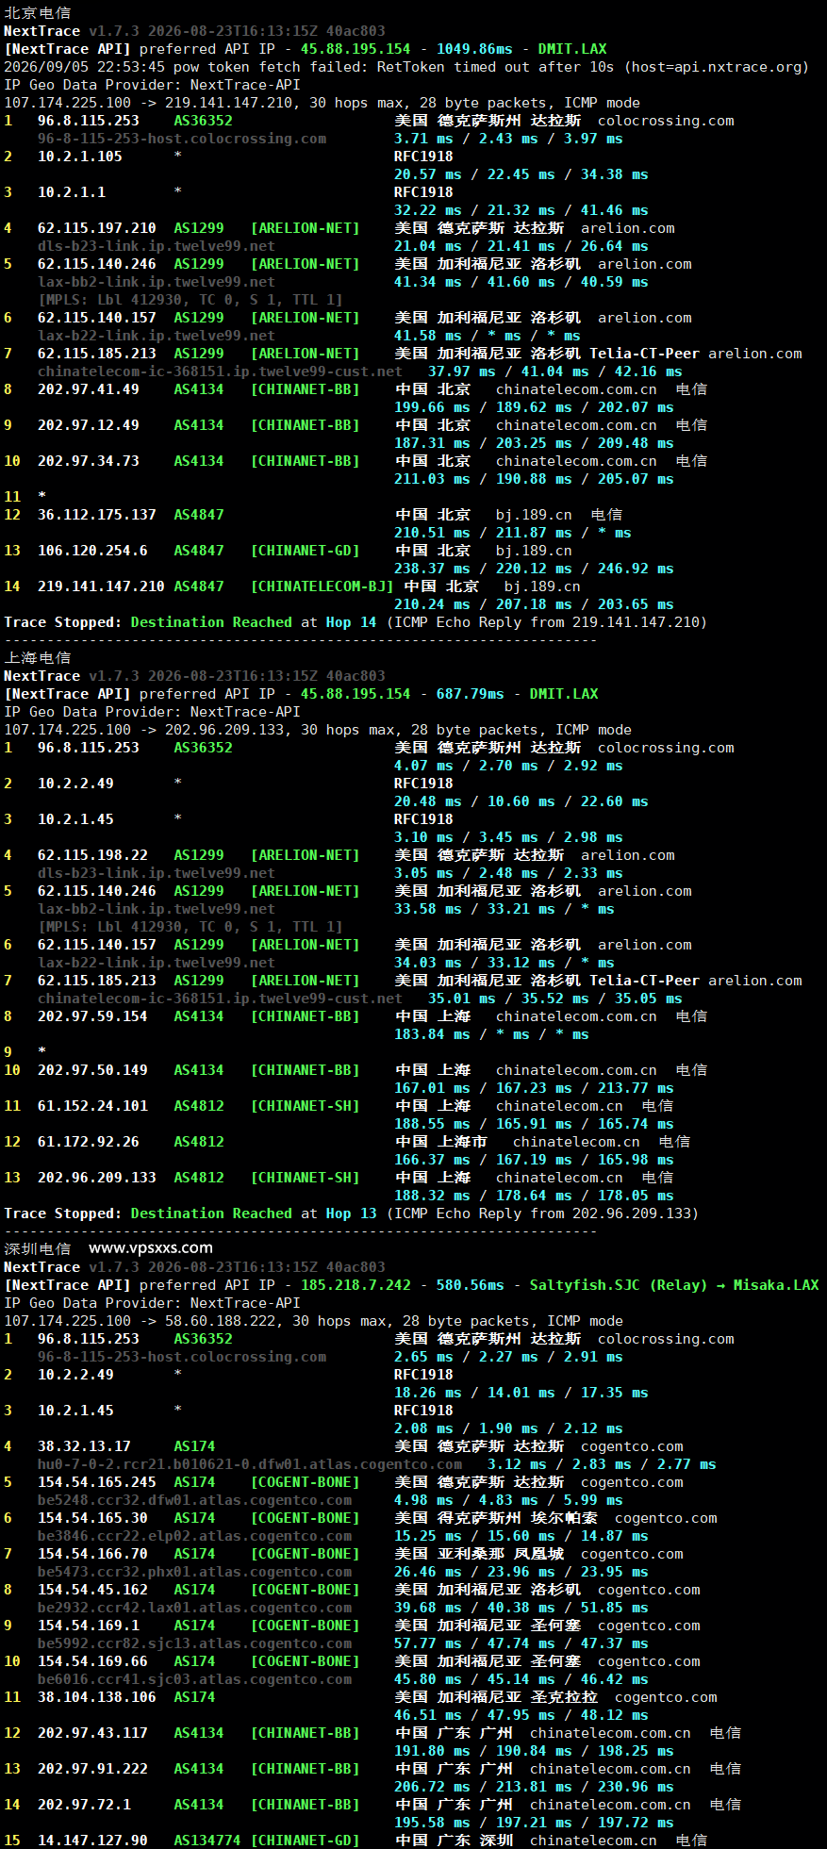Select the API latency value '687.79ms'

(x=471, y=694)
